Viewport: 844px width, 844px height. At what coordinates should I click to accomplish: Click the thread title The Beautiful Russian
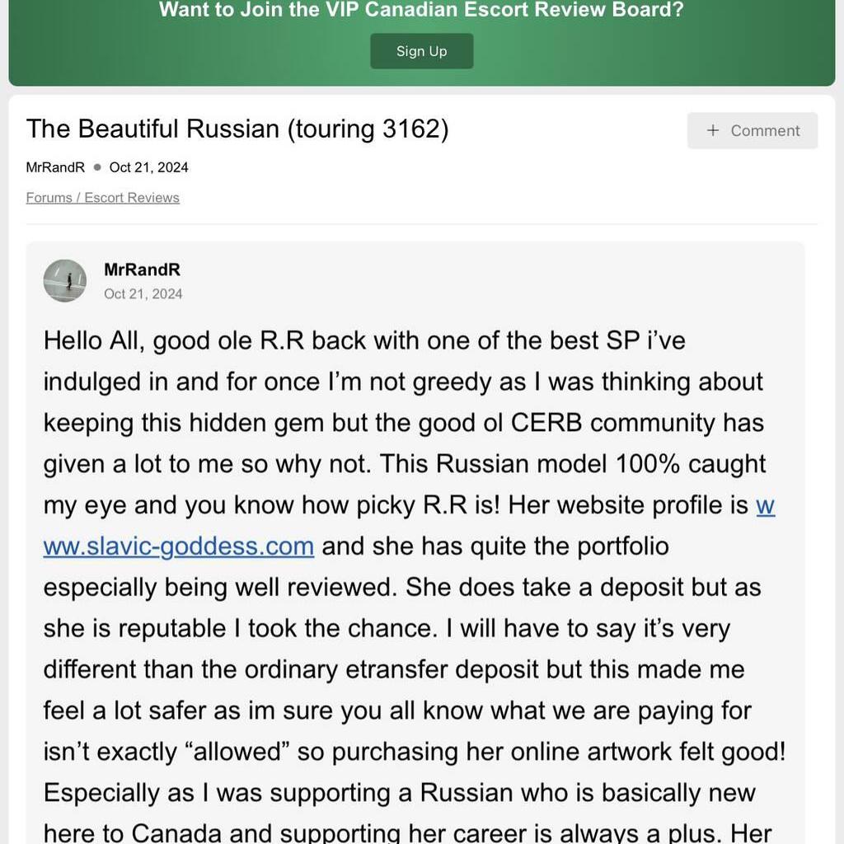pyautogui.click(x=153, y=129)
